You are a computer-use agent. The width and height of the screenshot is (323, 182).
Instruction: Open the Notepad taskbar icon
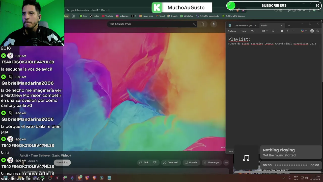[109, 178]
